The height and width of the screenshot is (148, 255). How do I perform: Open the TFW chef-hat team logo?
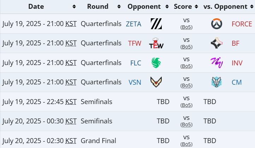click(156, 43)
